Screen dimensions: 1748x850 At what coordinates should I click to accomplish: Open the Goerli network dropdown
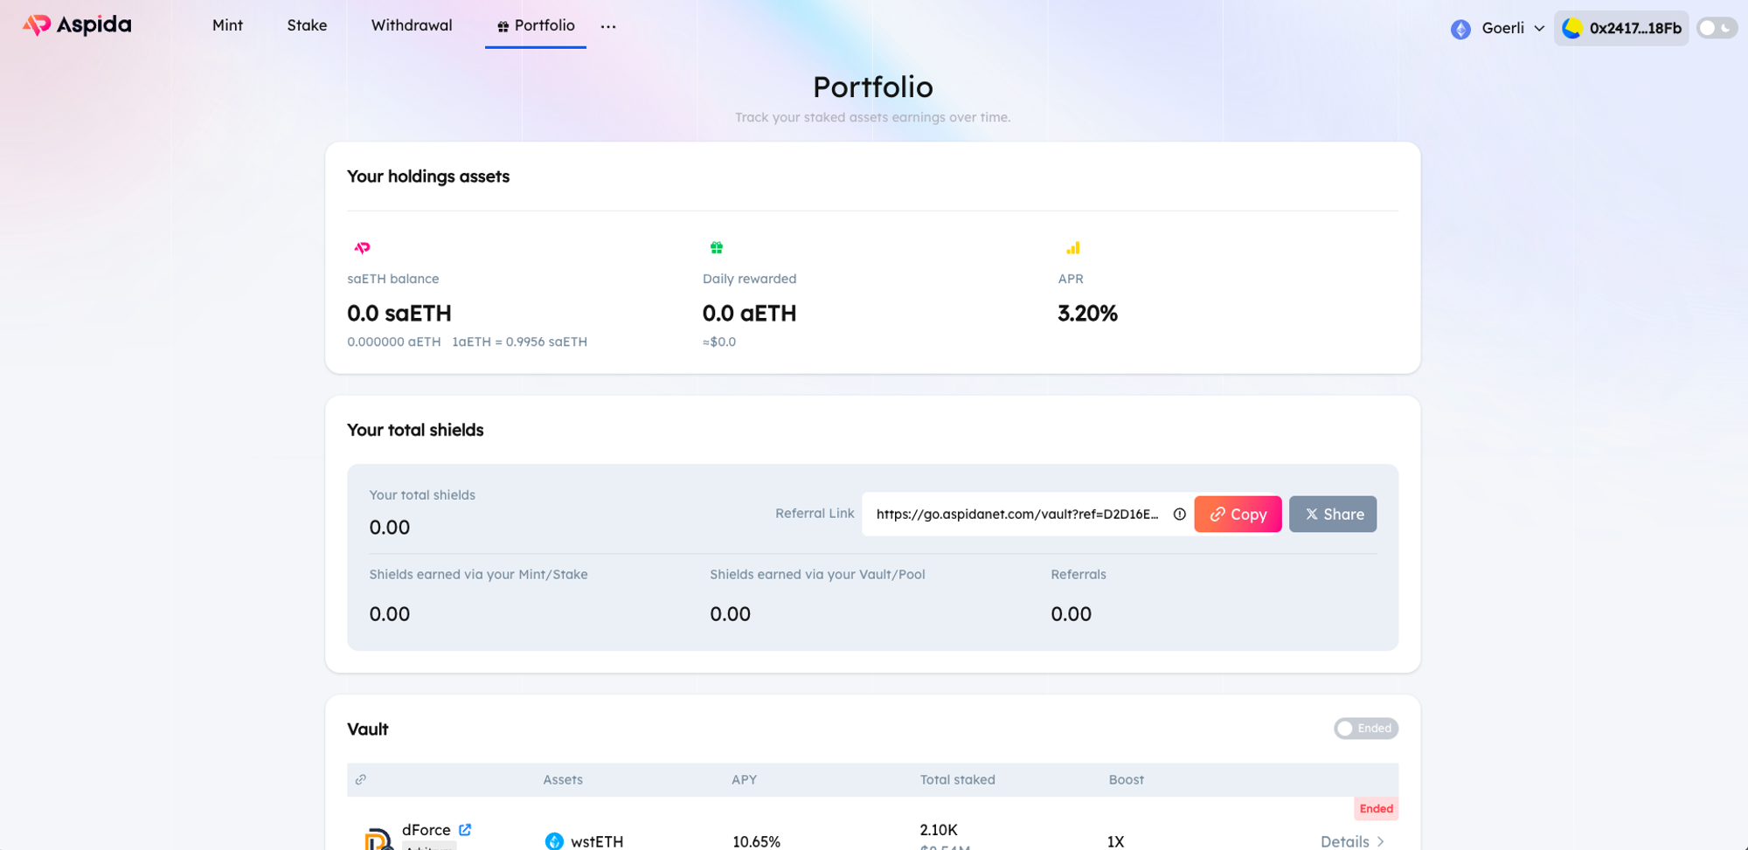[x=1513, y=28]
